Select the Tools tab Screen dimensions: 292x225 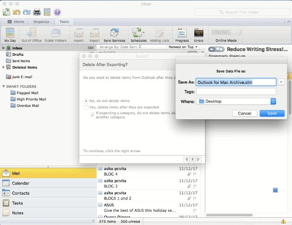(x=64, y=22)
